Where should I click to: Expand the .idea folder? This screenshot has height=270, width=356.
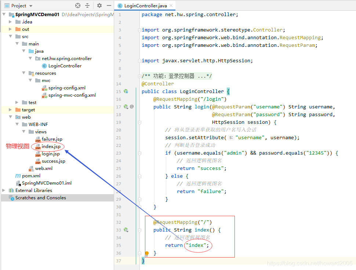tap(10, 22)
